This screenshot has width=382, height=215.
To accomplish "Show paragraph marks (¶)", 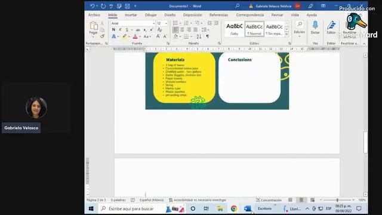I will click(x=208, y=36).
